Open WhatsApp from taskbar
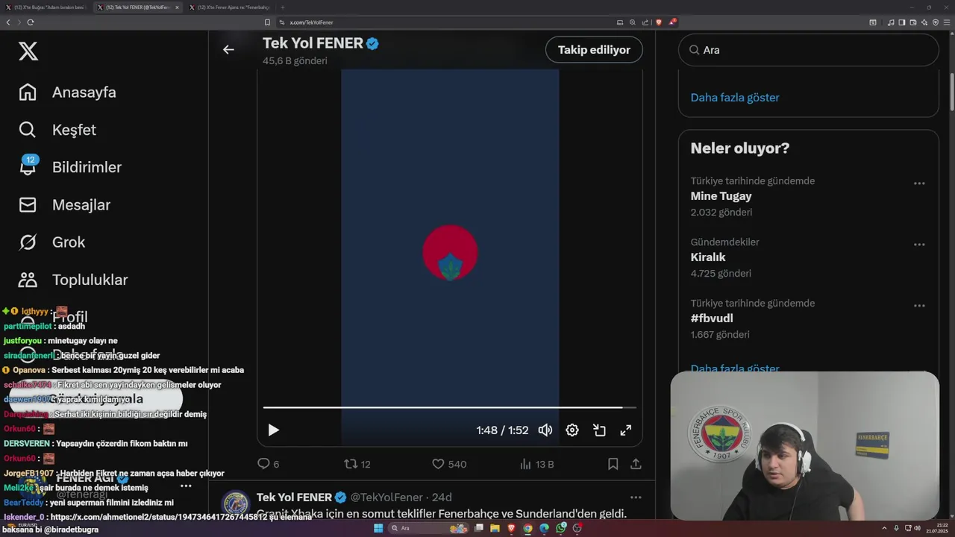Image resolution: width=955 pixels, height=537 pixels. (x=560, y=528)
